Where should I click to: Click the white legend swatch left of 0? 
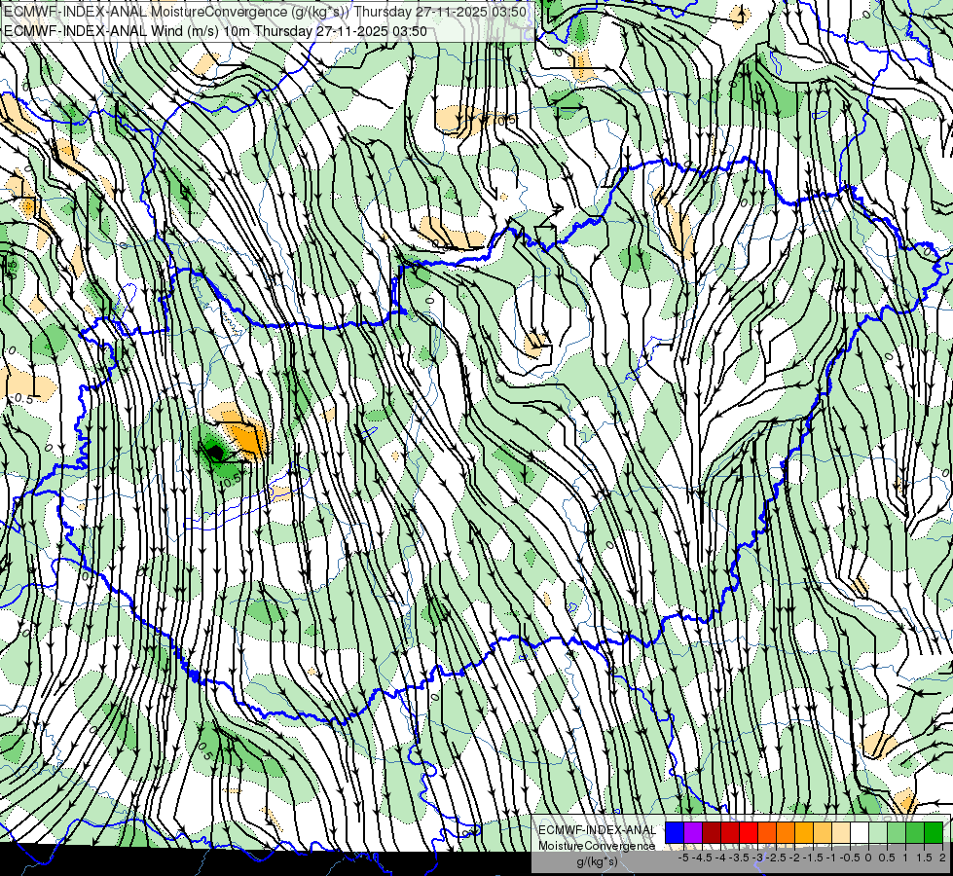[860, 833]
